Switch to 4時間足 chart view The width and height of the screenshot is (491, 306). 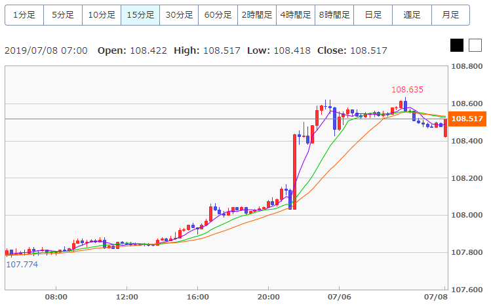point(295,14)
